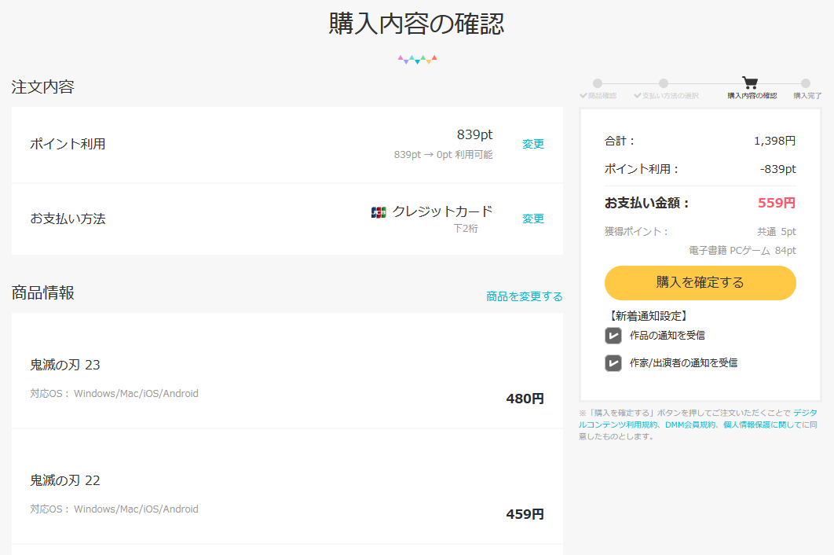Click the 商品情報 section heading
Viewport: 834px width, 555px height.
(x=42, y=293)
